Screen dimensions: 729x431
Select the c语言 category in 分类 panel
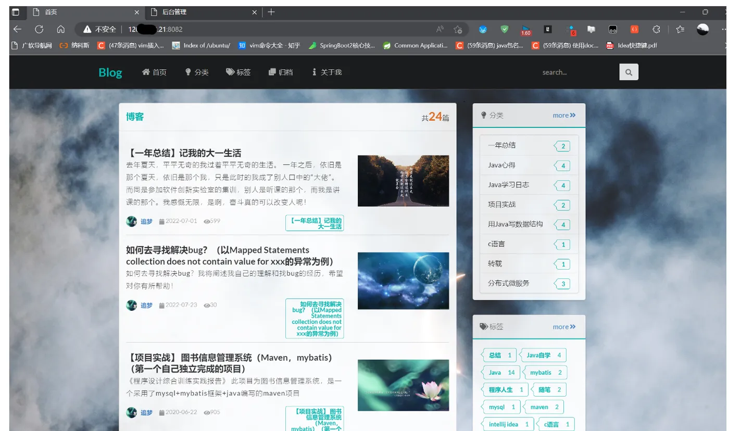[x=529, y=244]
